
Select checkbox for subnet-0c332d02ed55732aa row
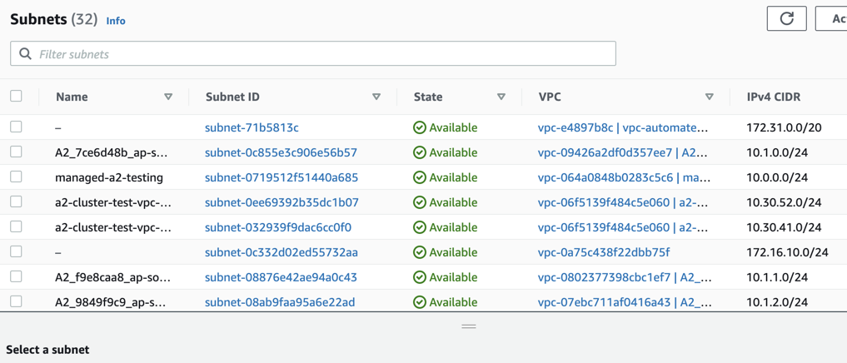coord(17,251)
